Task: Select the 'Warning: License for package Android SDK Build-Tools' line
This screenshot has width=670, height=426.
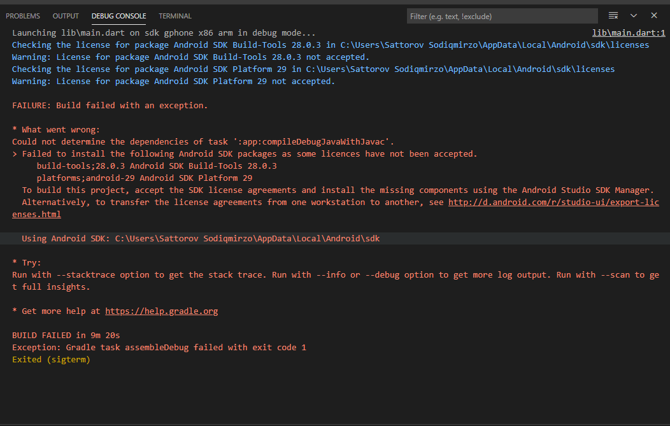Action: click(x=190, y=57)
